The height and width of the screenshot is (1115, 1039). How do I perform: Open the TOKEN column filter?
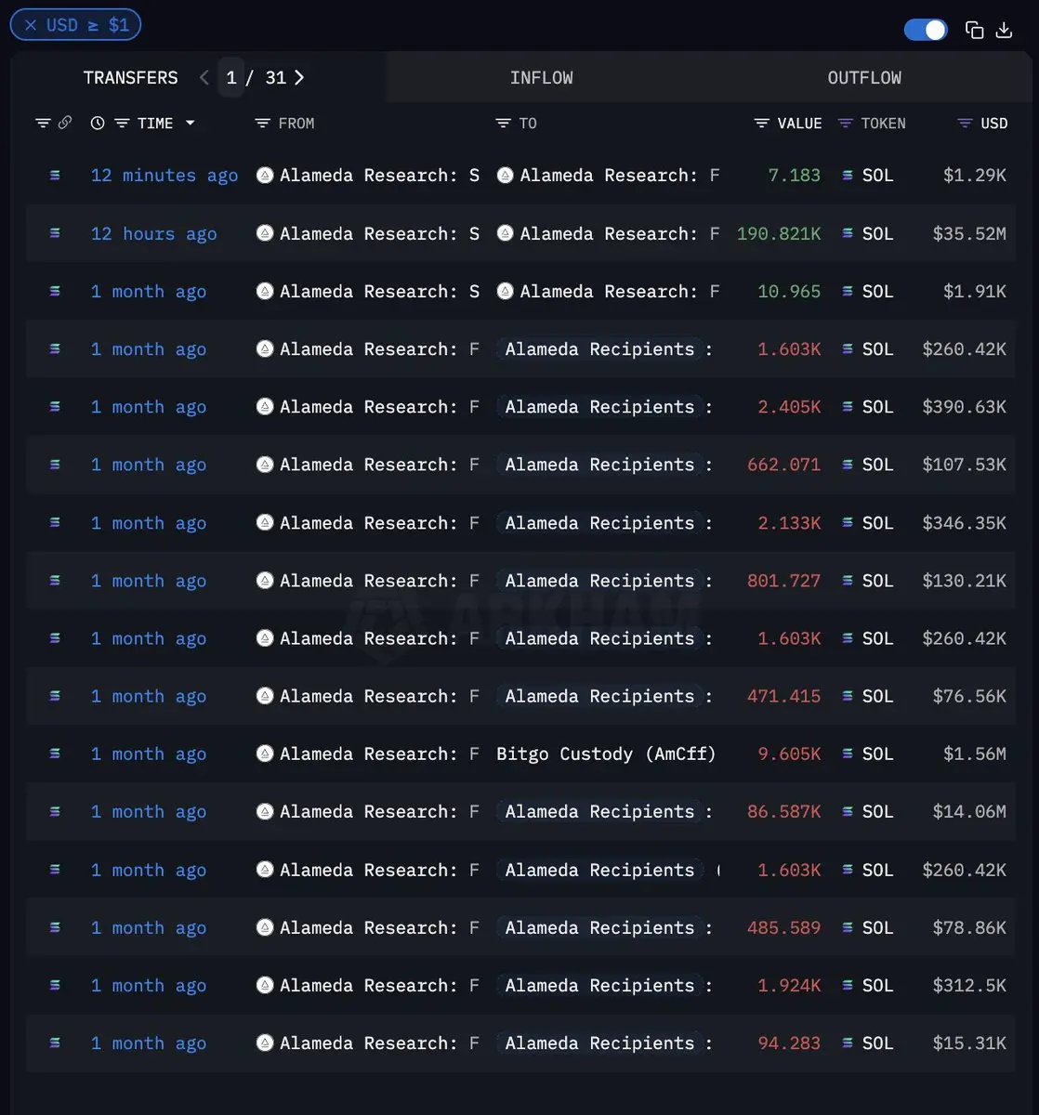click(846, 123)
